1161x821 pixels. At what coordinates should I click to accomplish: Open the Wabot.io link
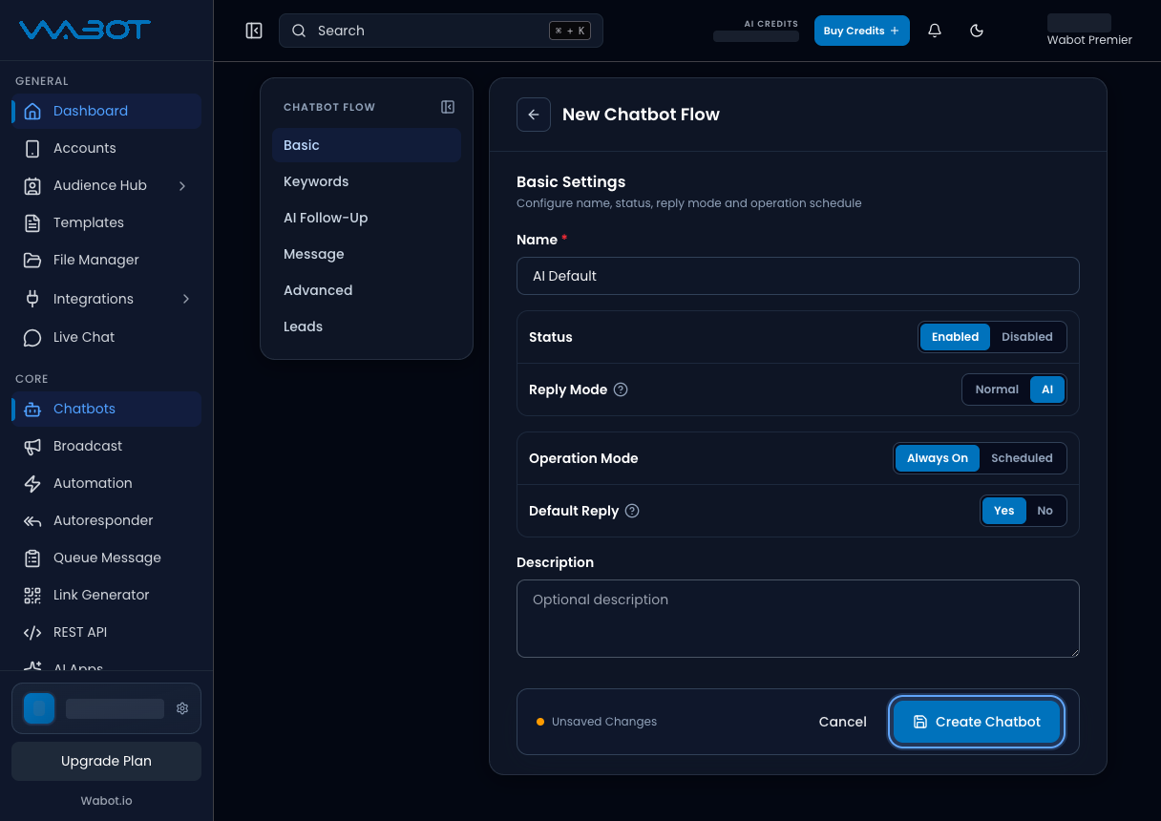pos(106,800)
